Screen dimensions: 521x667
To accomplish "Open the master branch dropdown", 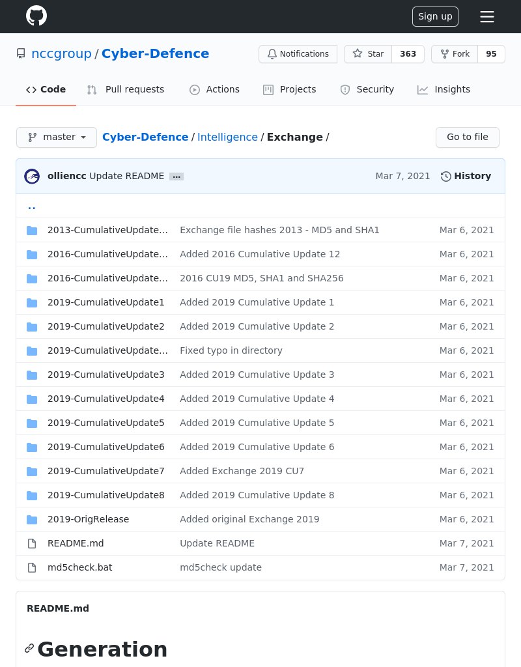I will point(57,137).
